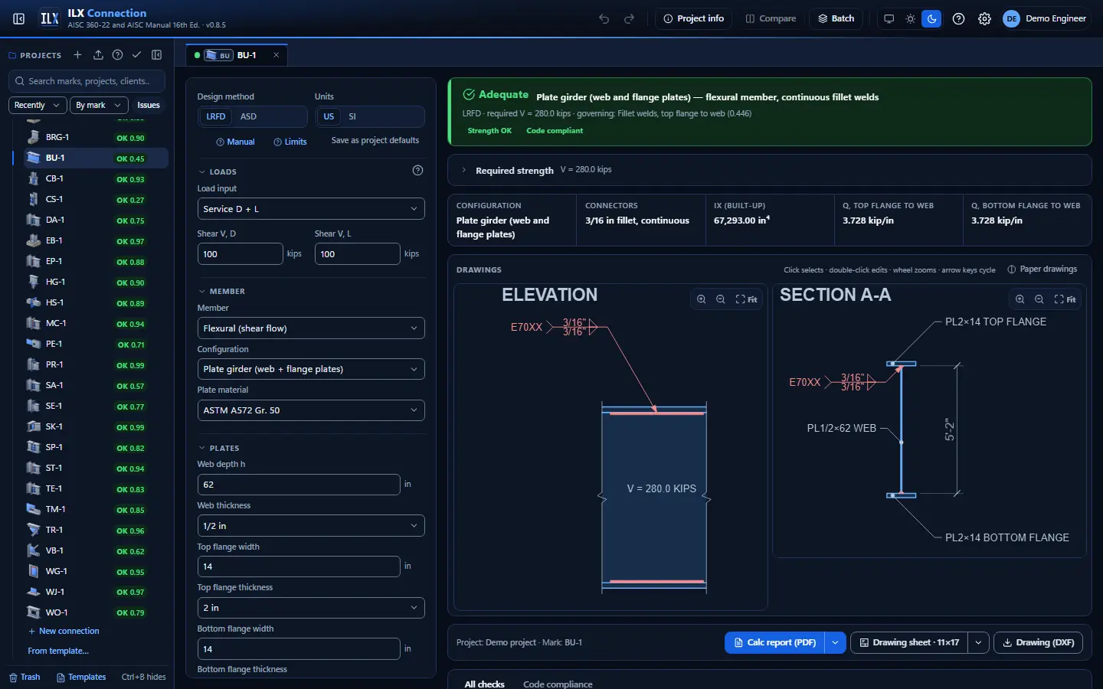The width and height of the screenshot is (1103, 689).
Task: Collapse the LOADS section
Action: coord(218,171)
